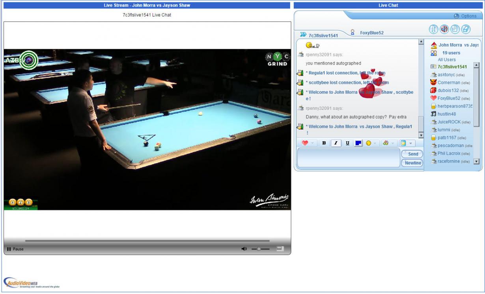
Task: Open chat Options
Action: (x=465, y=16)
